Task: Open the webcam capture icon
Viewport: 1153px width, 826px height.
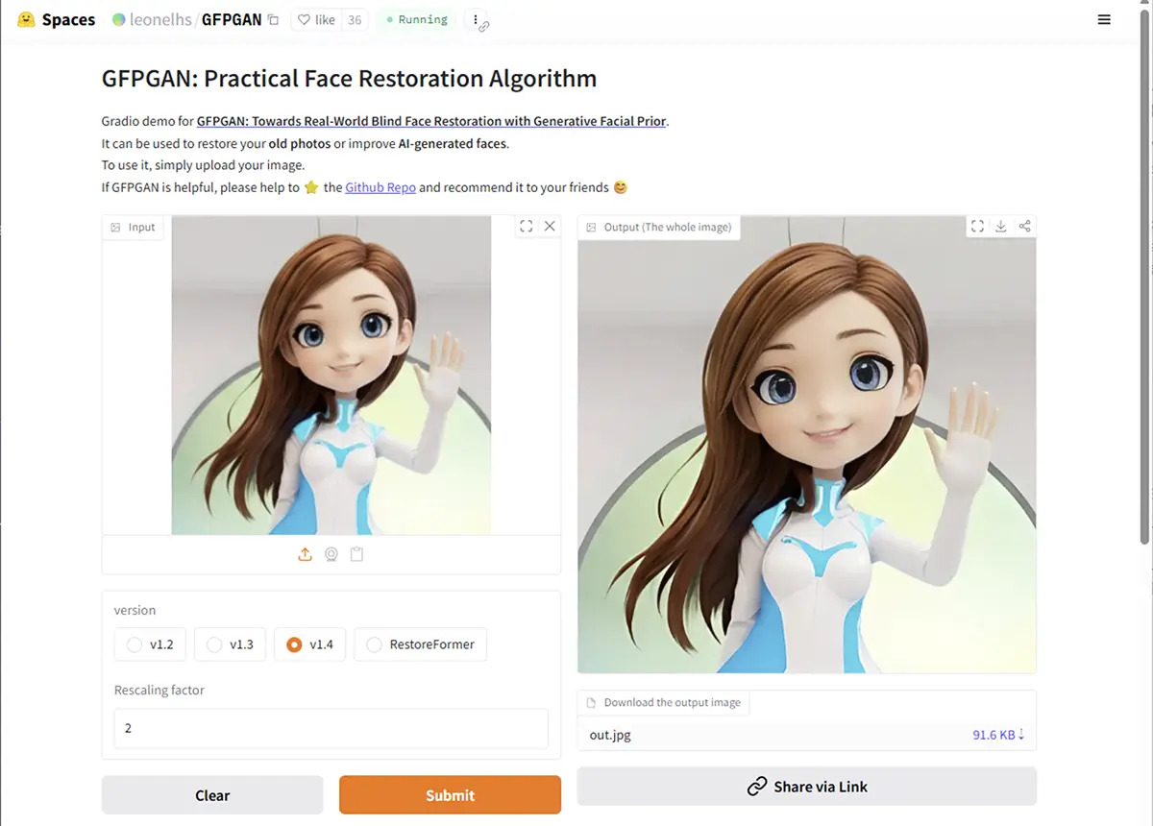Action: [x=331, y=554]
